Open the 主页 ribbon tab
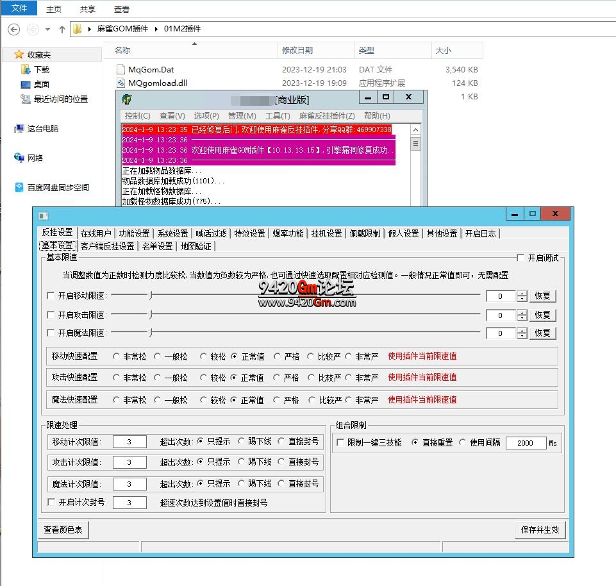Screen dimensions: 616x586 pos(54,9)
